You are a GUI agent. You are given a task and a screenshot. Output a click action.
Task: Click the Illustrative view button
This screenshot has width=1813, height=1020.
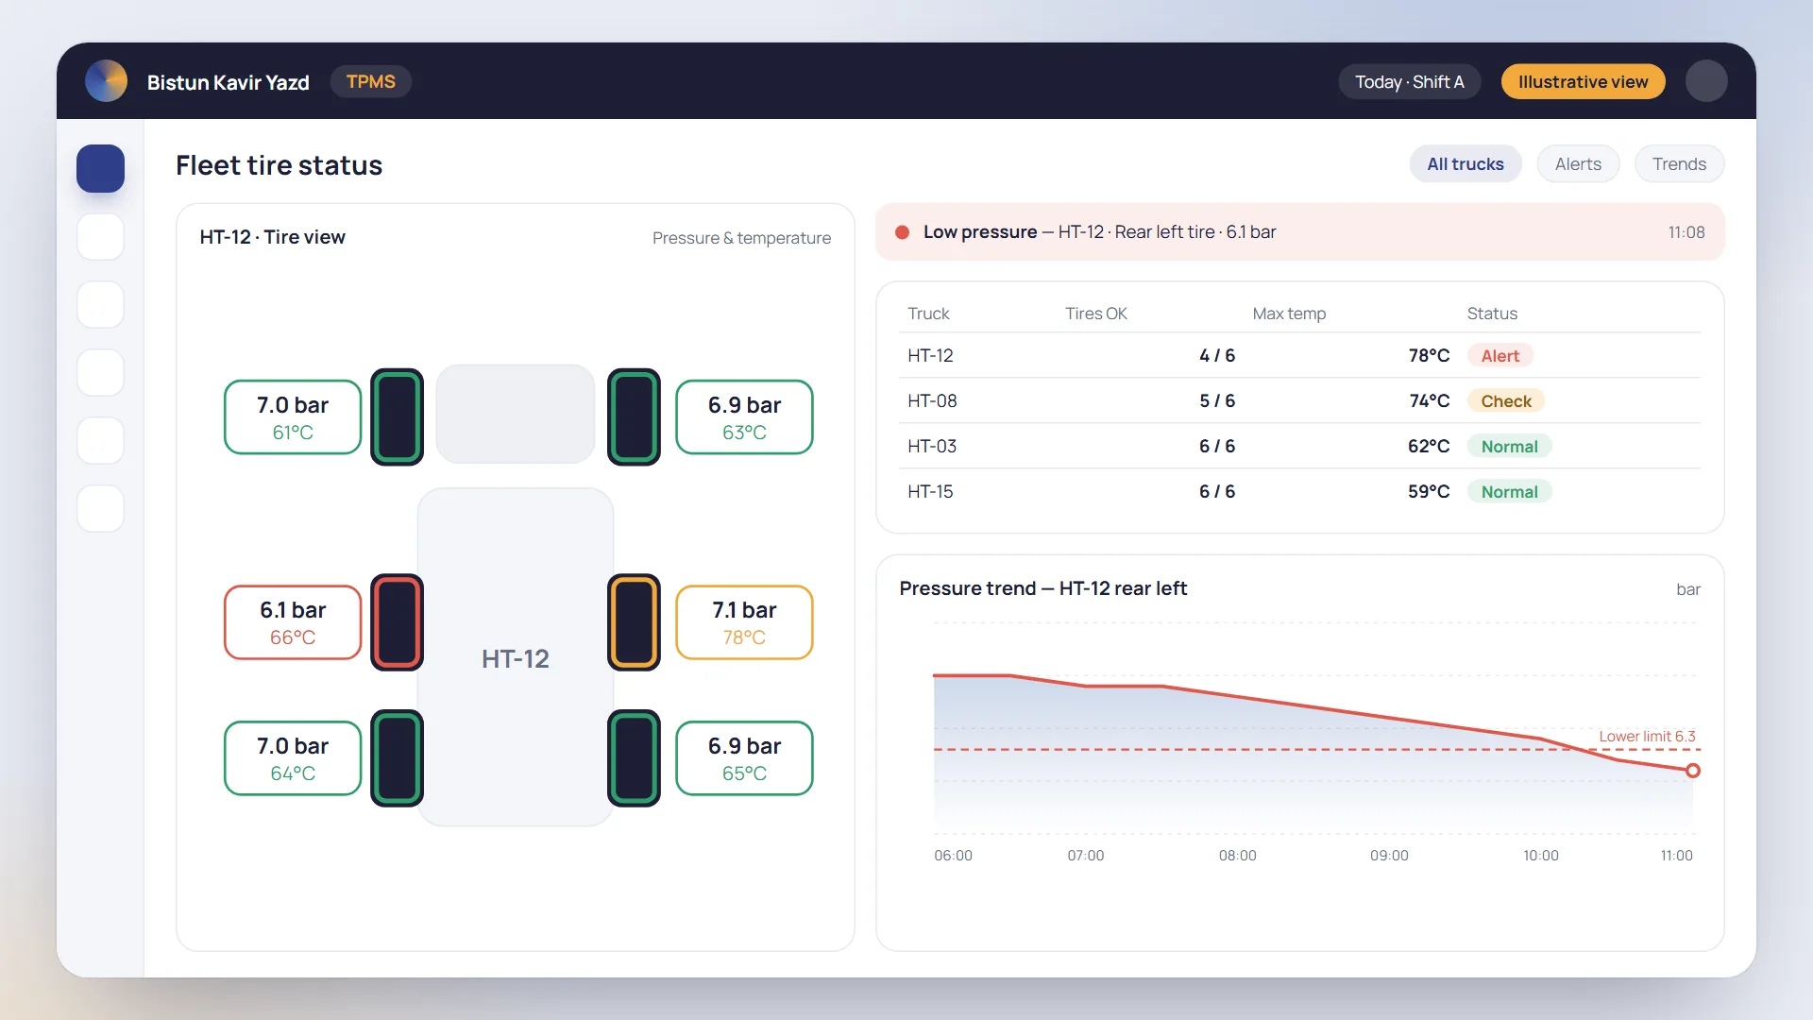(1583, 81)
